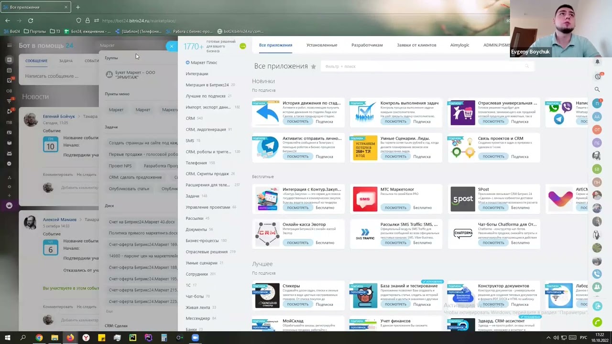Click ПОСМОТРЕТЬ for История движения по стадиям
Viewport: 612px width, 344px height.
298,121
